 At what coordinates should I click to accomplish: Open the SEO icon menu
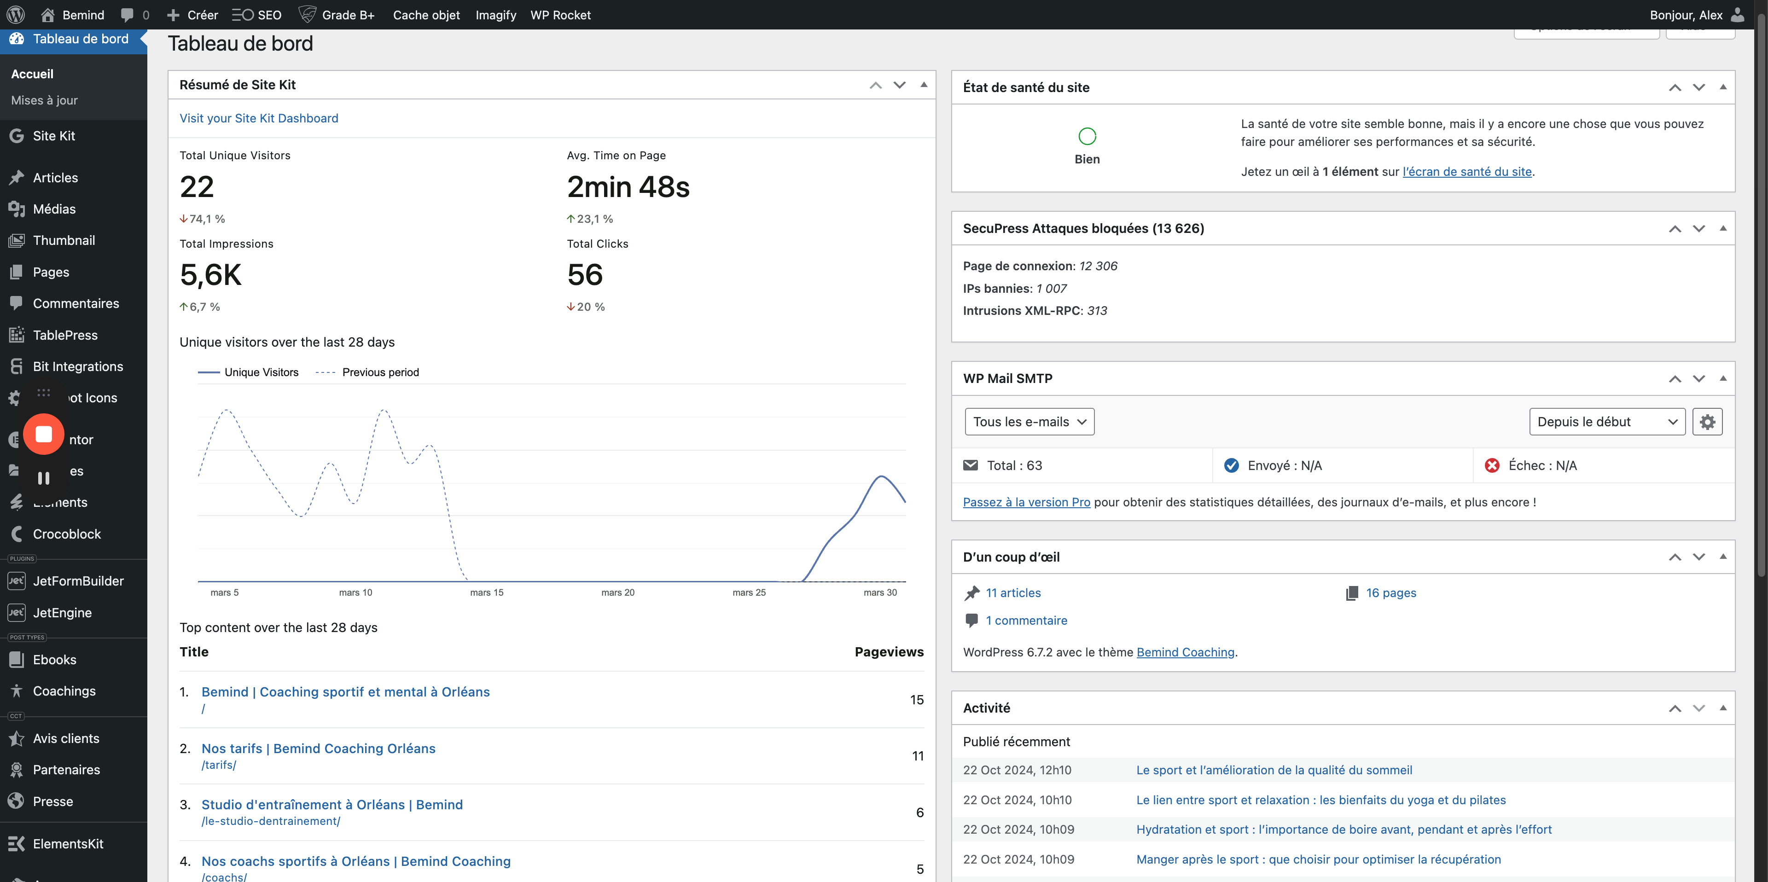tap(242, 15)
